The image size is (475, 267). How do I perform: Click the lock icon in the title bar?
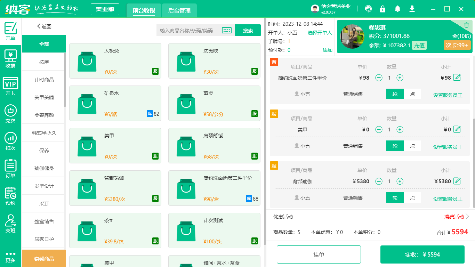(x=383, y=9)
